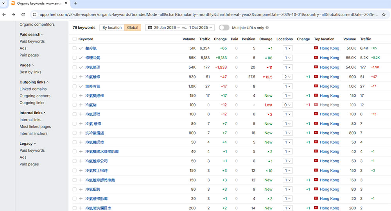391x211 pixels.
Task: Bookmark this page with star icon
Action: pyautogui.click(x=384, y=14)
